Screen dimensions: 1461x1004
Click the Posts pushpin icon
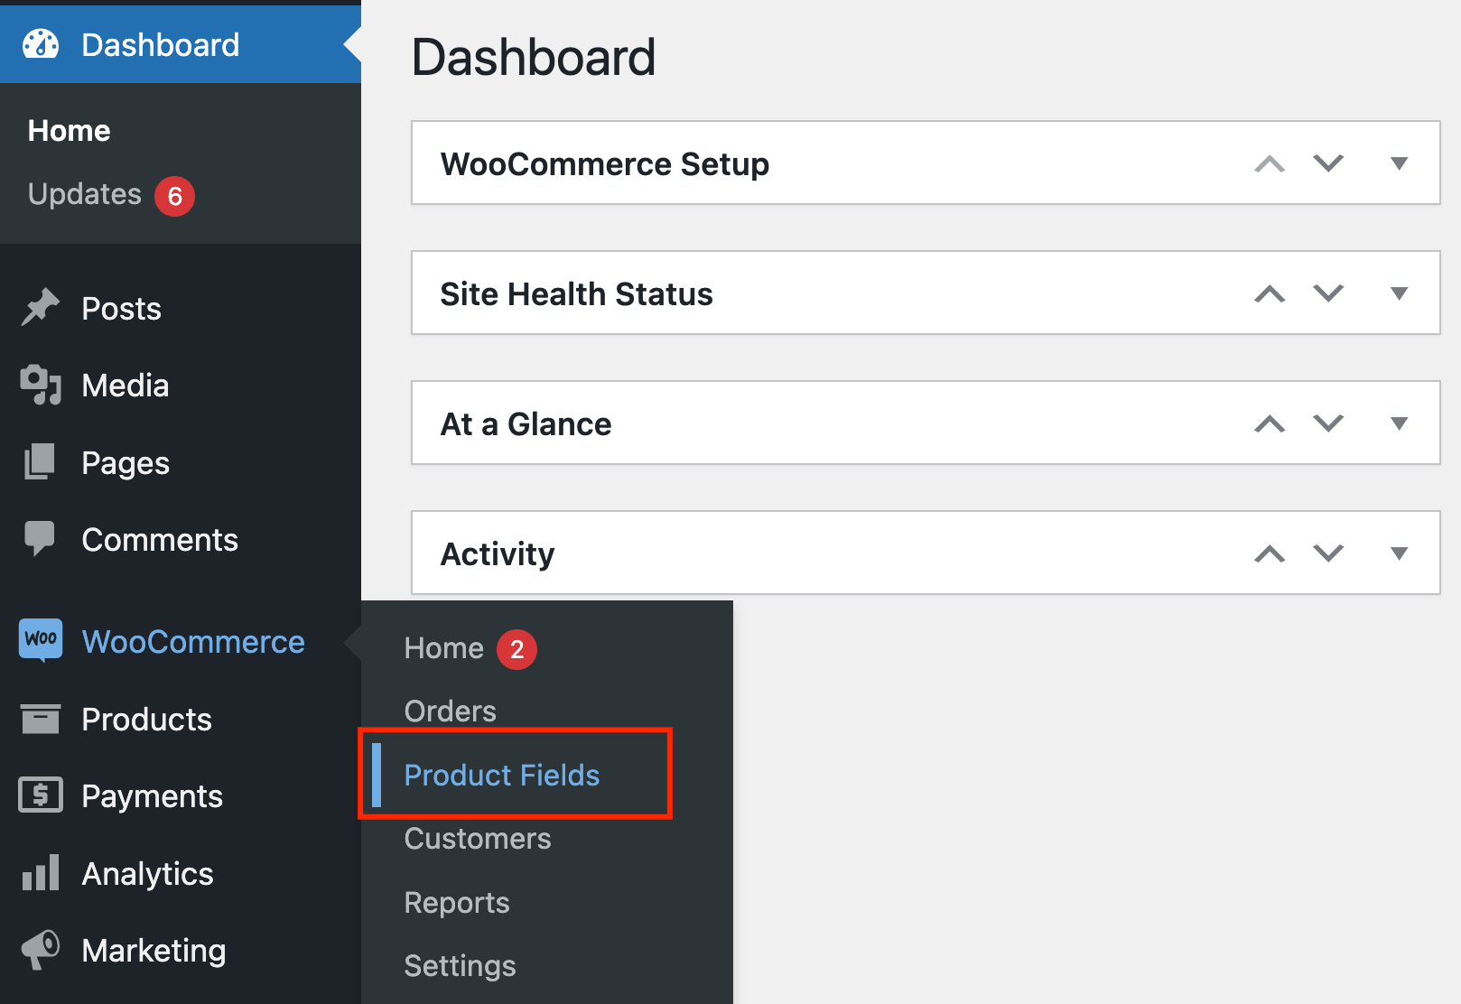(41, 308)
